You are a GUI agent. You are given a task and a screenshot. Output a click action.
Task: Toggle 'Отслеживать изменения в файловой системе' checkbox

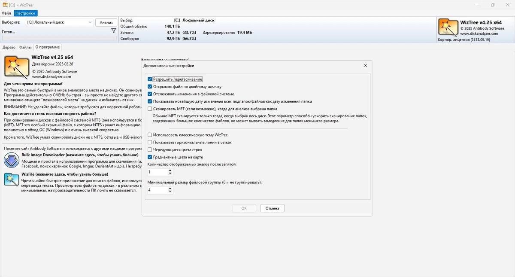[150, 94]
